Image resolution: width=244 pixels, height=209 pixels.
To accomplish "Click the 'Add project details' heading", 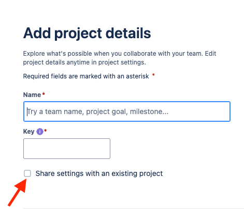I will click(x=87, y=33).
